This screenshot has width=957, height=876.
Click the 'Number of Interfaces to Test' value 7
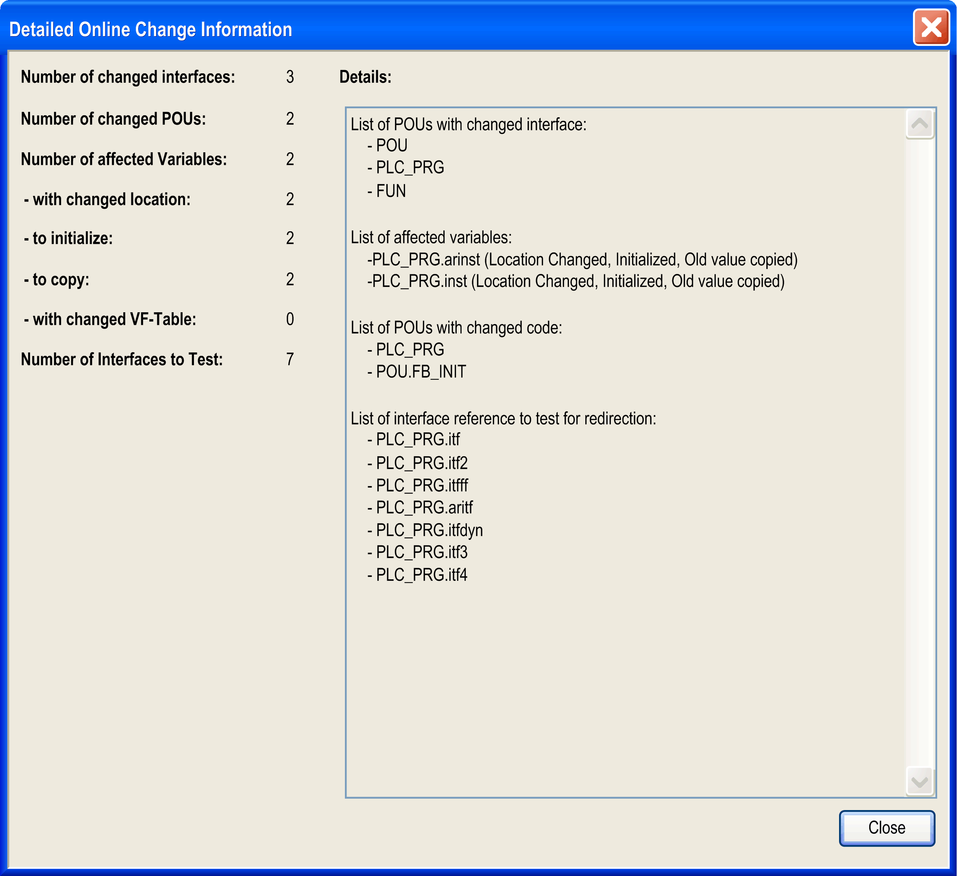[290, 359]
